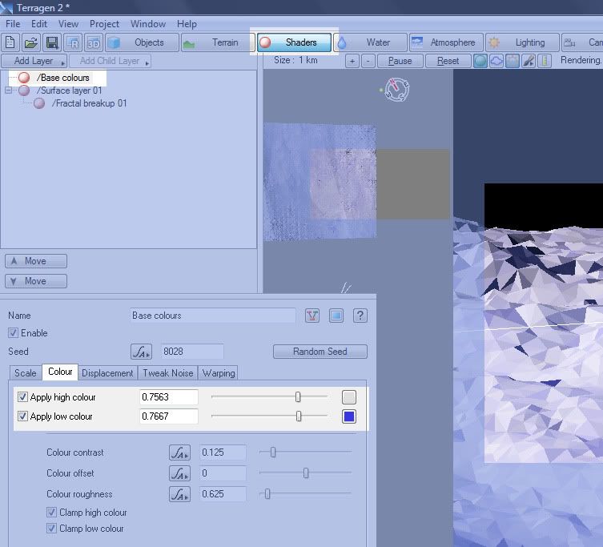Open the blue low colour swatch
Image resolution: width=603 pixels, height=547 pixels.
tap(348, 416)
